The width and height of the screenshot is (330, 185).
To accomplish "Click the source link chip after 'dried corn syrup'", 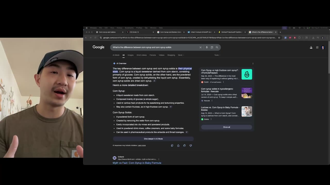I will click(154, 81).
